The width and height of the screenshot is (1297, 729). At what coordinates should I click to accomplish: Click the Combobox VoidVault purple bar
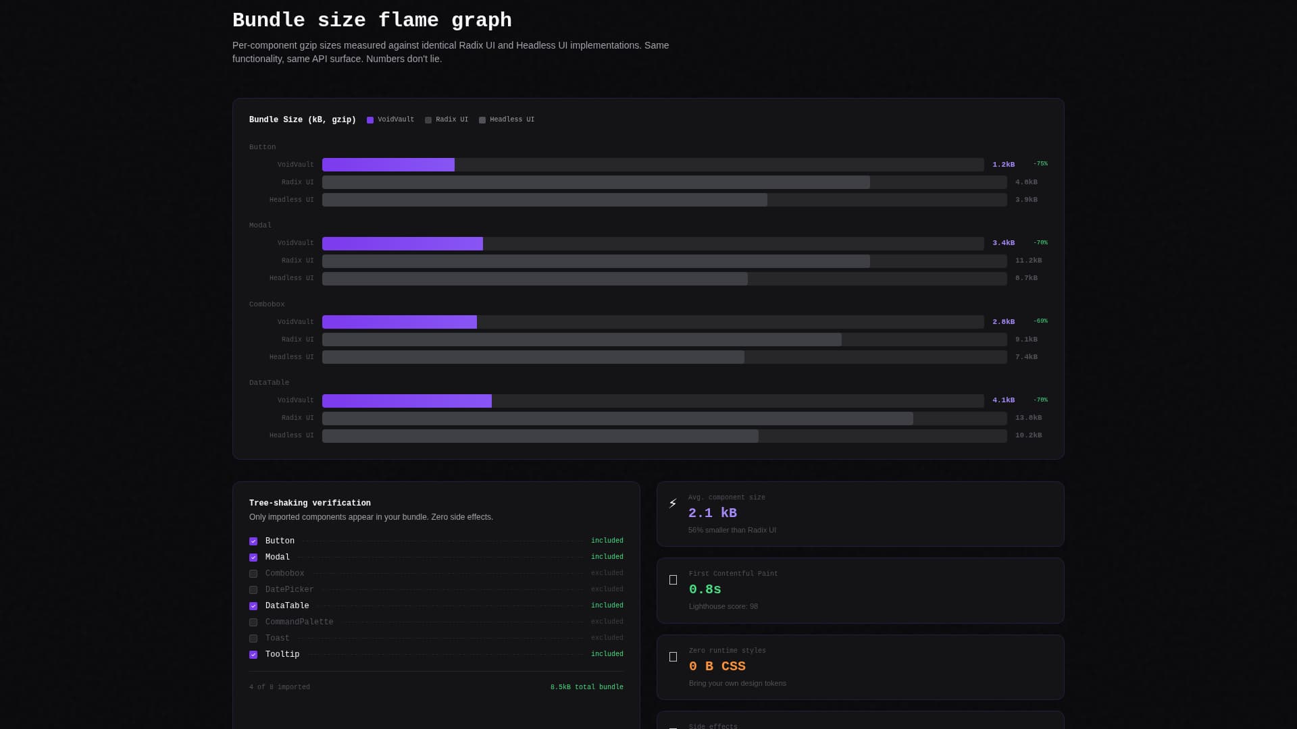(x=399, y=322)
